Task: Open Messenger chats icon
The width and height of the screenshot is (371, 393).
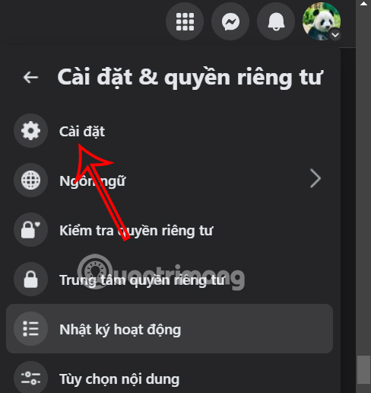Action: click(230, 21)
